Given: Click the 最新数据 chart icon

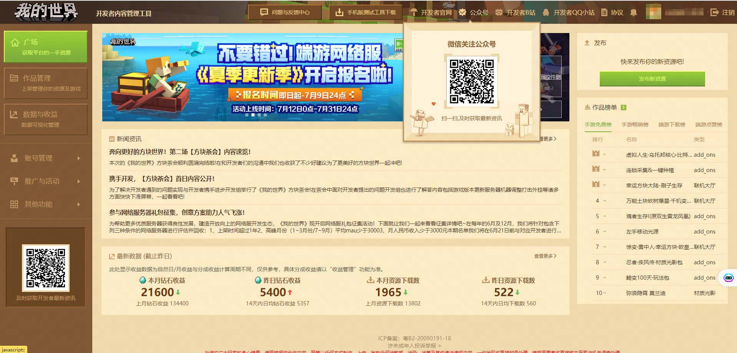Looking at the screenshot, I should tap(112, 256).
